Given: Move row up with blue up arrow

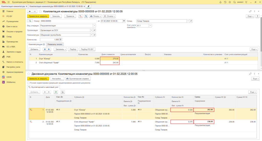Looking at the screenshot, I should [x=45, y=49].
